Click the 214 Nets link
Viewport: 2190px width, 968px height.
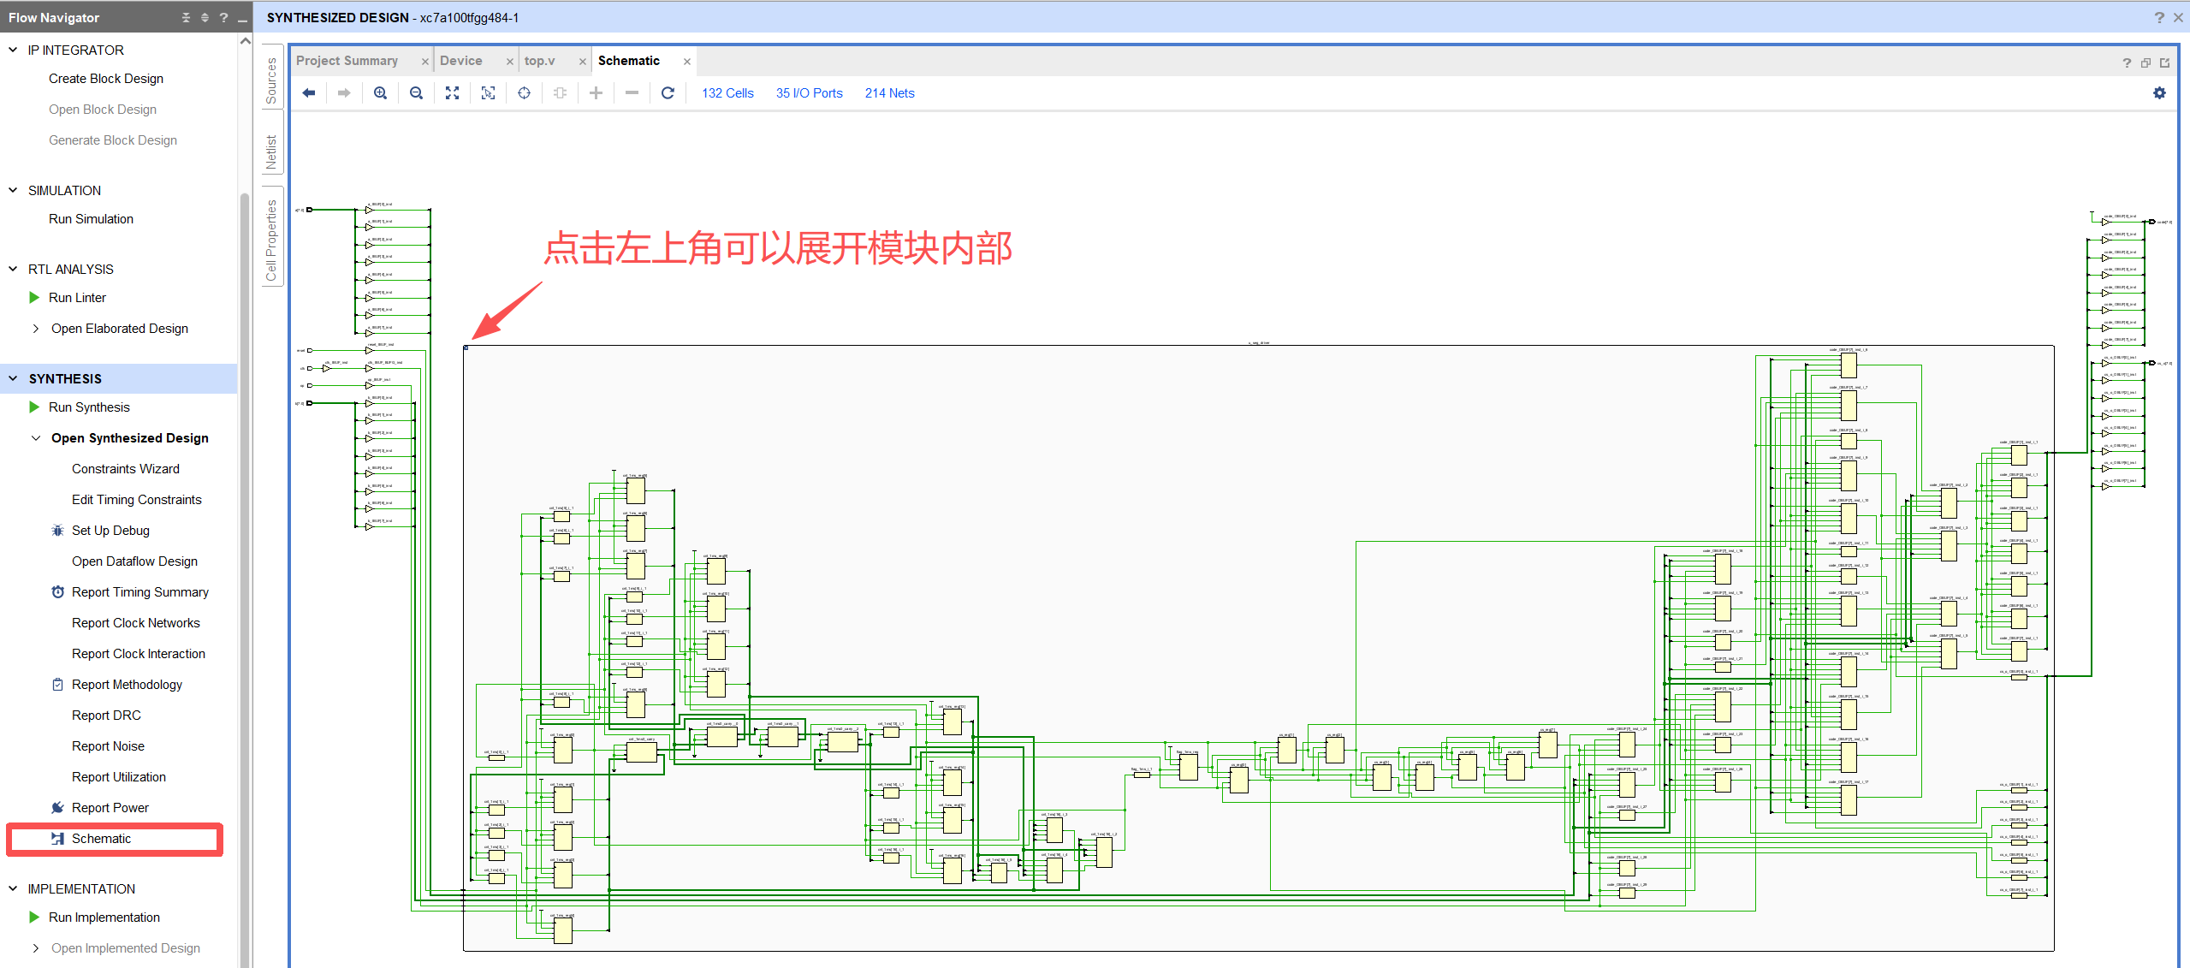coord(889,92)
